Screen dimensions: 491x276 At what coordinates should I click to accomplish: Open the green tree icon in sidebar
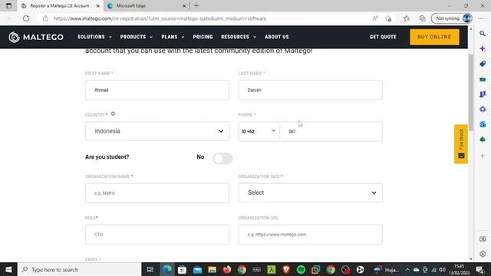(483, 140)
